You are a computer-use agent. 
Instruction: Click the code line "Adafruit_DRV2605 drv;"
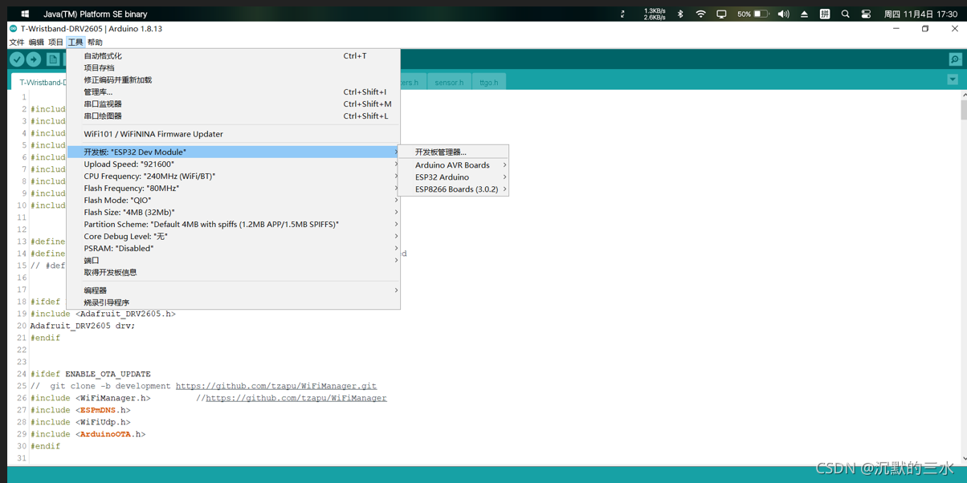83,326
